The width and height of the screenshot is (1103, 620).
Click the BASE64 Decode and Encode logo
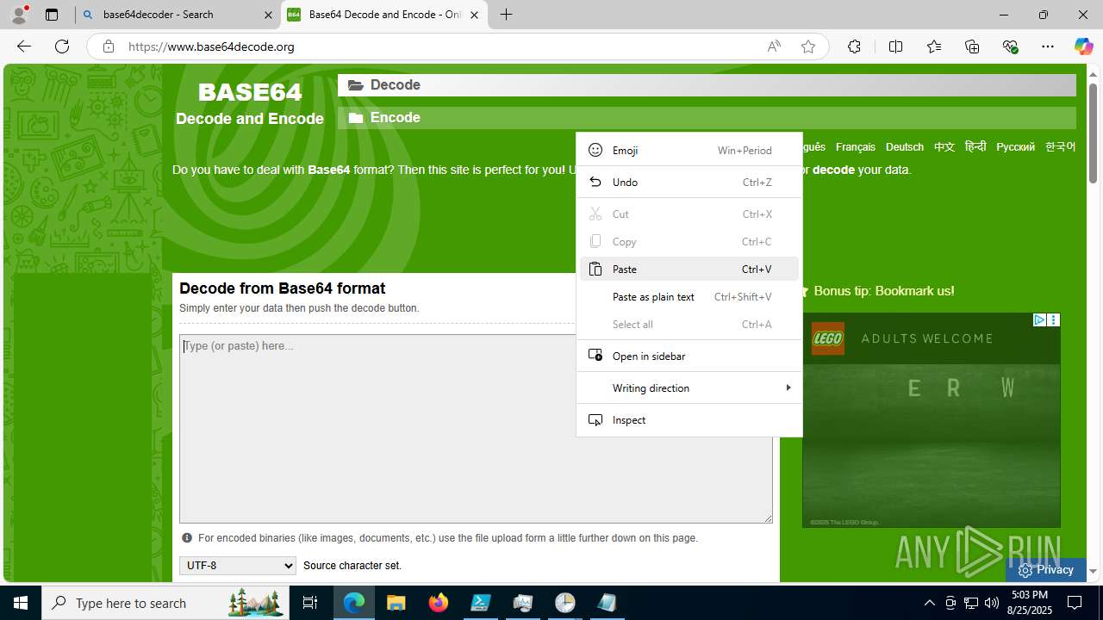pyautogui.click(x=250, y=103)
